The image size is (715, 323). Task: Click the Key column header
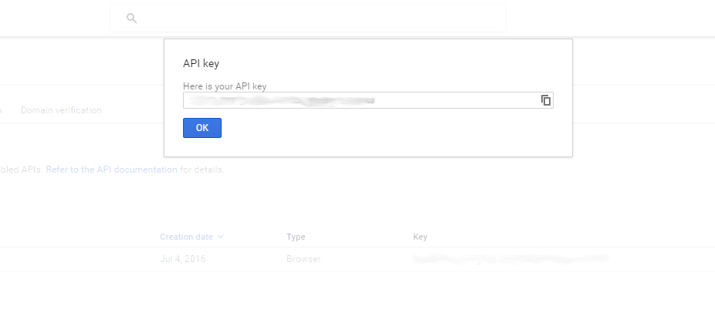[420, 237]
